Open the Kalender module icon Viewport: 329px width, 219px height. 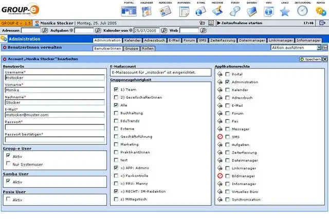[147, 11]
